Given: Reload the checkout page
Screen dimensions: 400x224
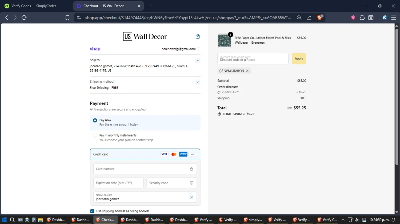Looking at the screenshot, I should tap(24, 18).
